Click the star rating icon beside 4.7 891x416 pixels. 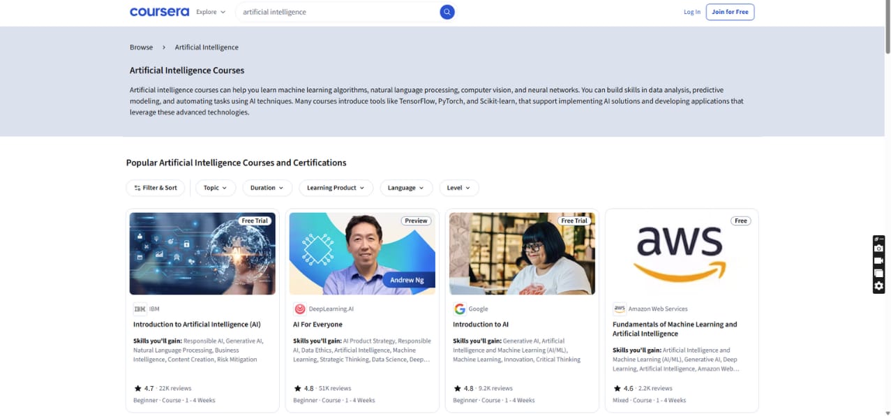(x=137, y=388)
